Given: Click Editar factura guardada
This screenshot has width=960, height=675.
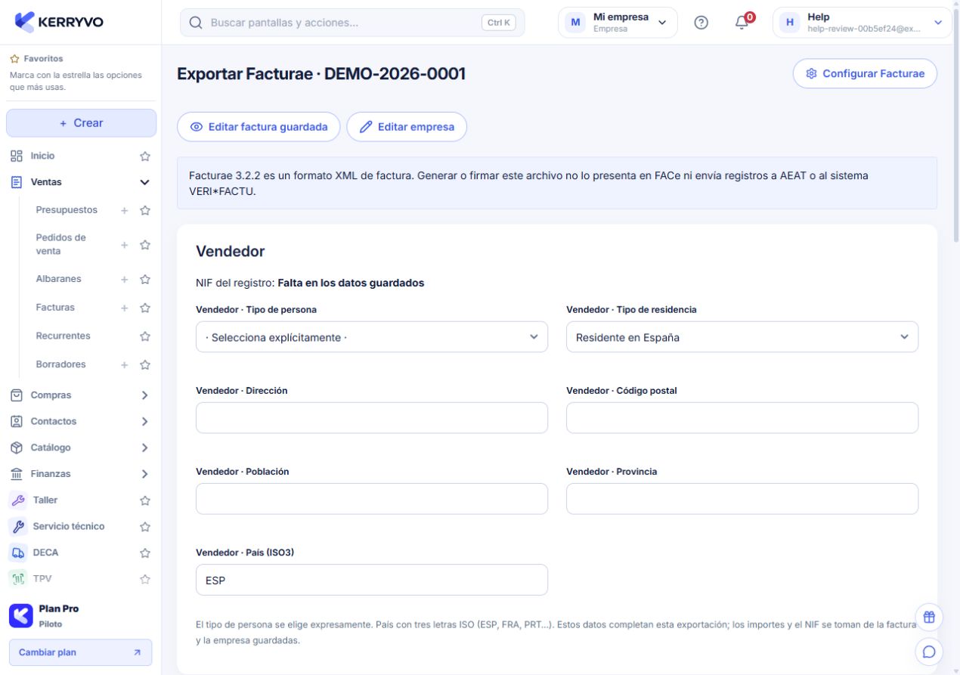Looking at the screenshot, I should click(x=259, y=127).
